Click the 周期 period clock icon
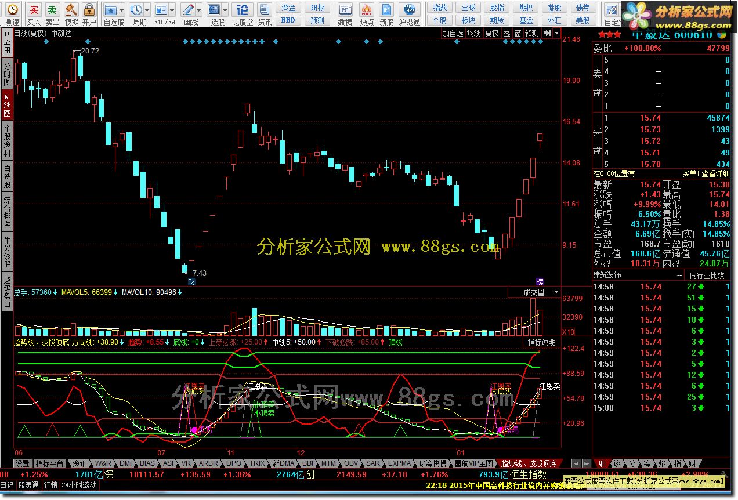738x500 pixels. [136, 10]
